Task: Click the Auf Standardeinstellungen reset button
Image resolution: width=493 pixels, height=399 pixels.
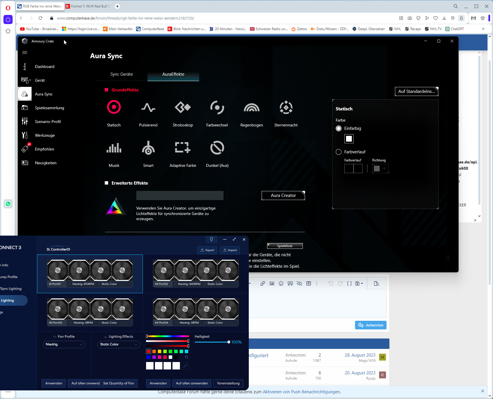Action: tap(417, 91)
